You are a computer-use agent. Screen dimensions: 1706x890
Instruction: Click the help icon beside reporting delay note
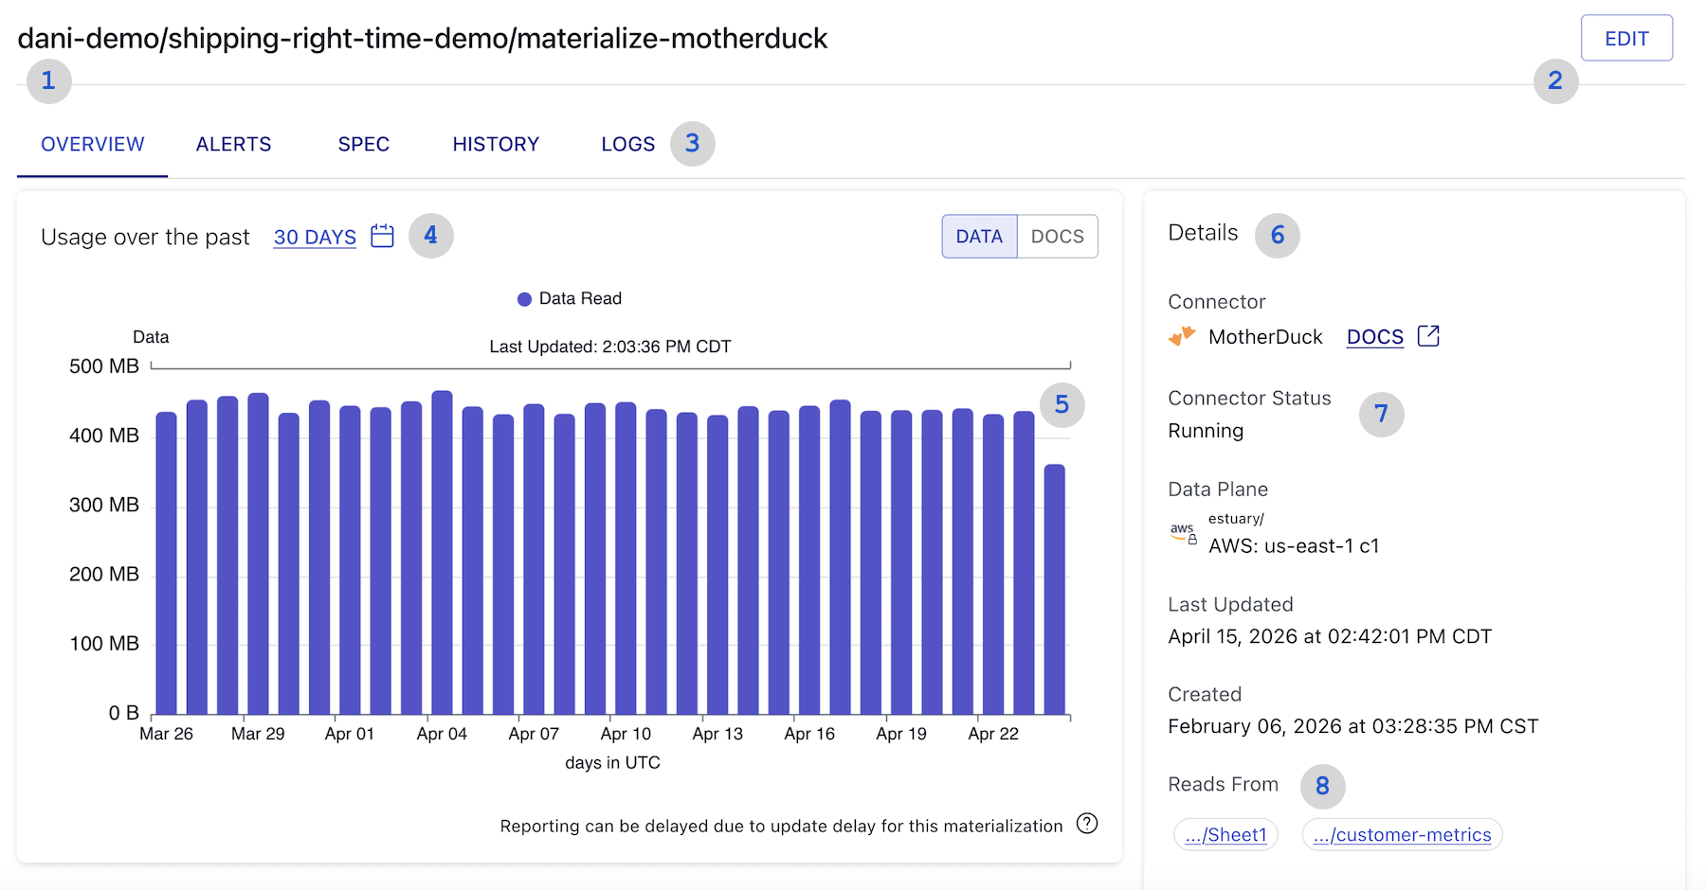coord(1087,824)
